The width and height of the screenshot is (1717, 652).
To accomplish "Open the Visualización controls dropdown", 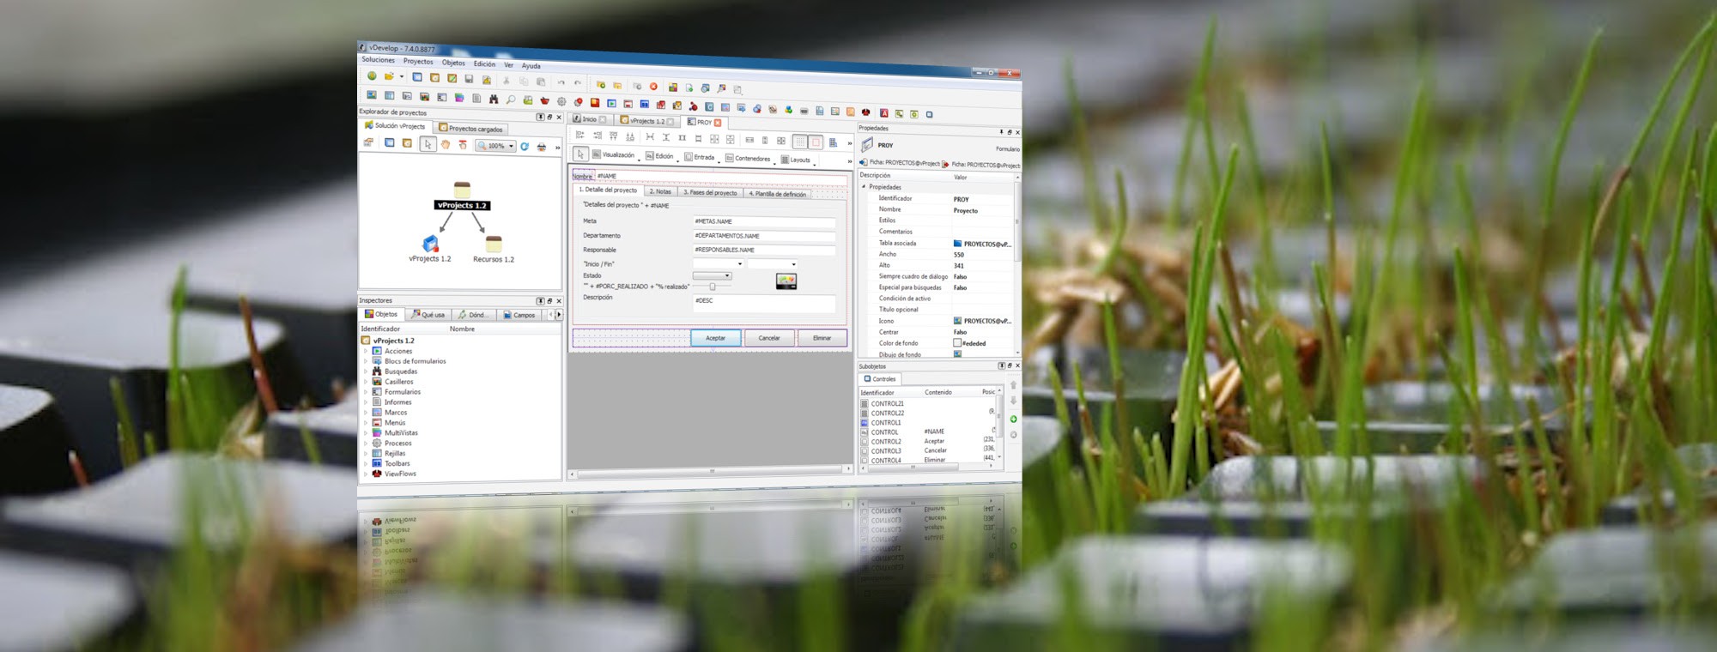I will tap(616, 155).
